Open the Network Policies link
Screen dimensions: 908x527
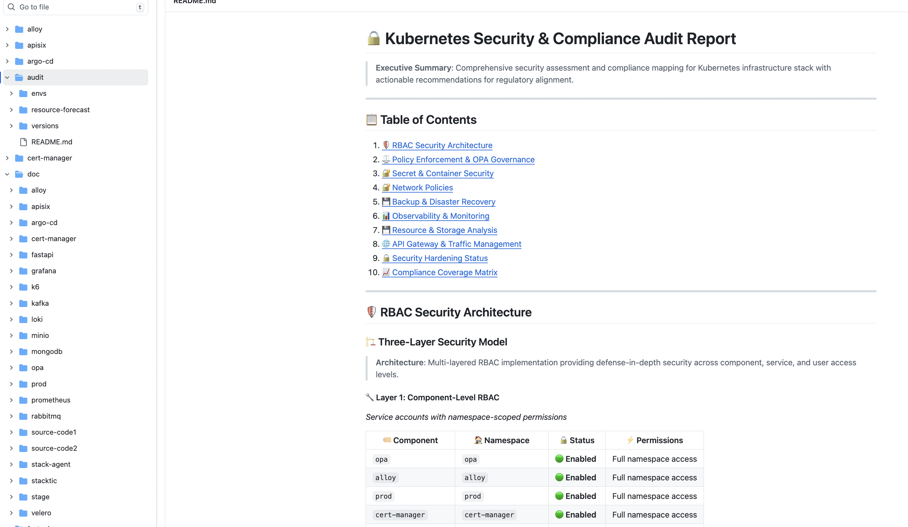422,188
